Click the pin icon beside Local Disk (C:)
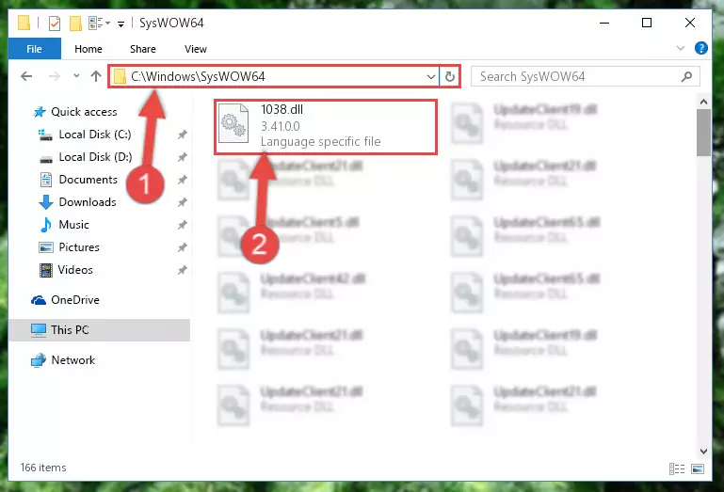 coord(183,135)
